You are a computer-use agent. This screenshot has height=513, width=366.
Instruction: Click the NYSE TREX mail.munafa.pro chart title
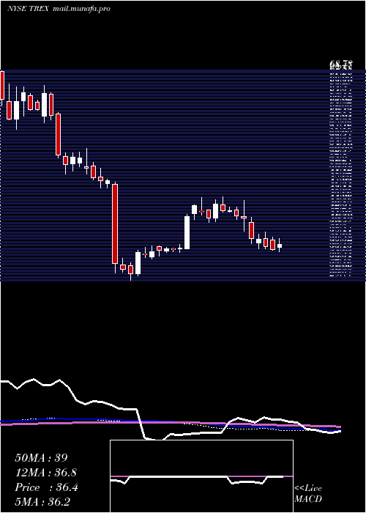click(x=59, y=9)
